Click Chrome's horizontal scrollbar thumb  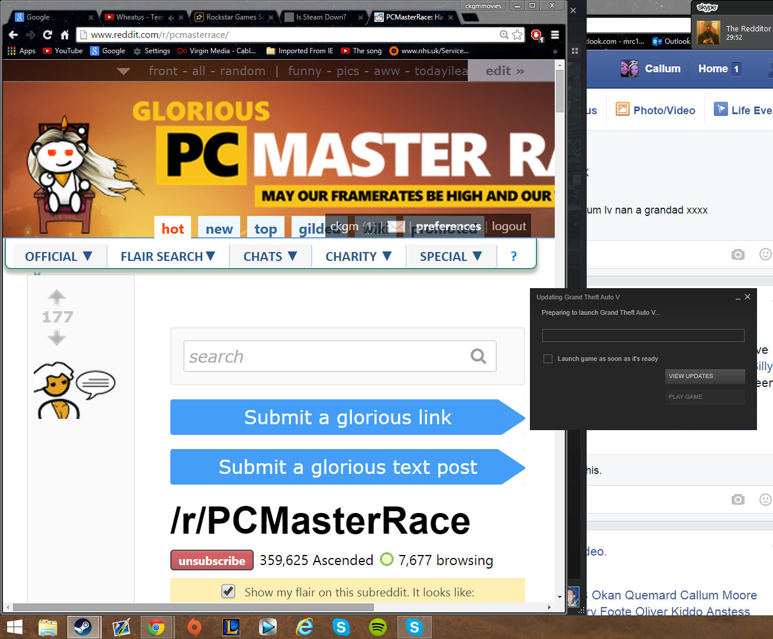(193, 607)
